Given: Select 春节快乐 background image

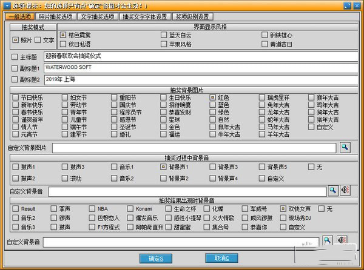Looking at the screenshot, I should click(x=15, y=113).
